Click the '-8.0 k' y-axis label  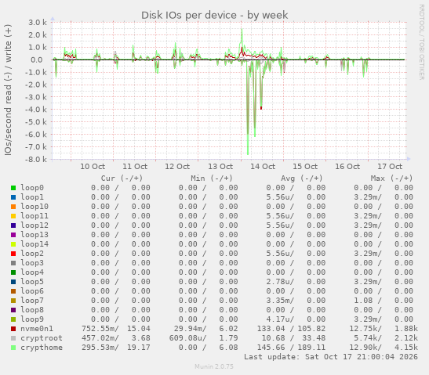[x=36, y=160]
